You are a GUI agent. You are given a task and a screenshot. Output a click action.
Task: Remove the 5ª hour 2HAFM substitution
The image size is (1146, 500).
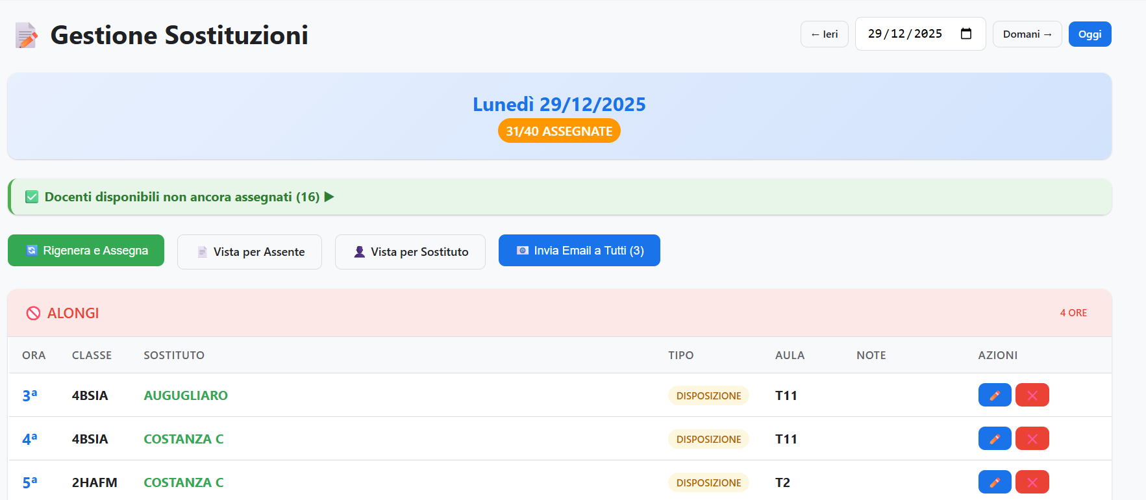click(1032, 482)
